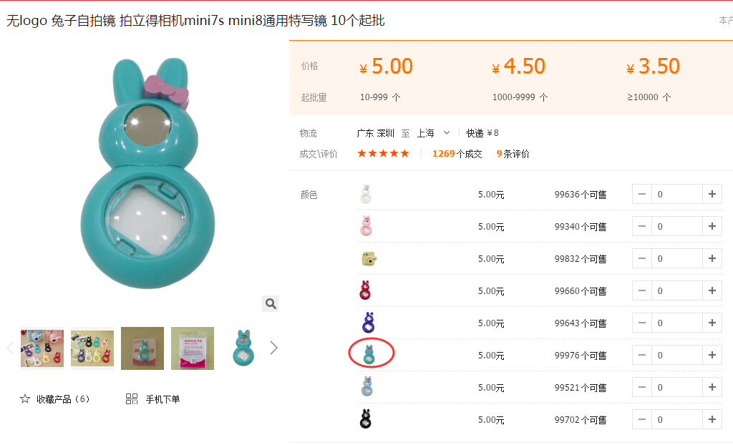
Task: Select the first multi-color product thumbnail
Action: point(42,348)
